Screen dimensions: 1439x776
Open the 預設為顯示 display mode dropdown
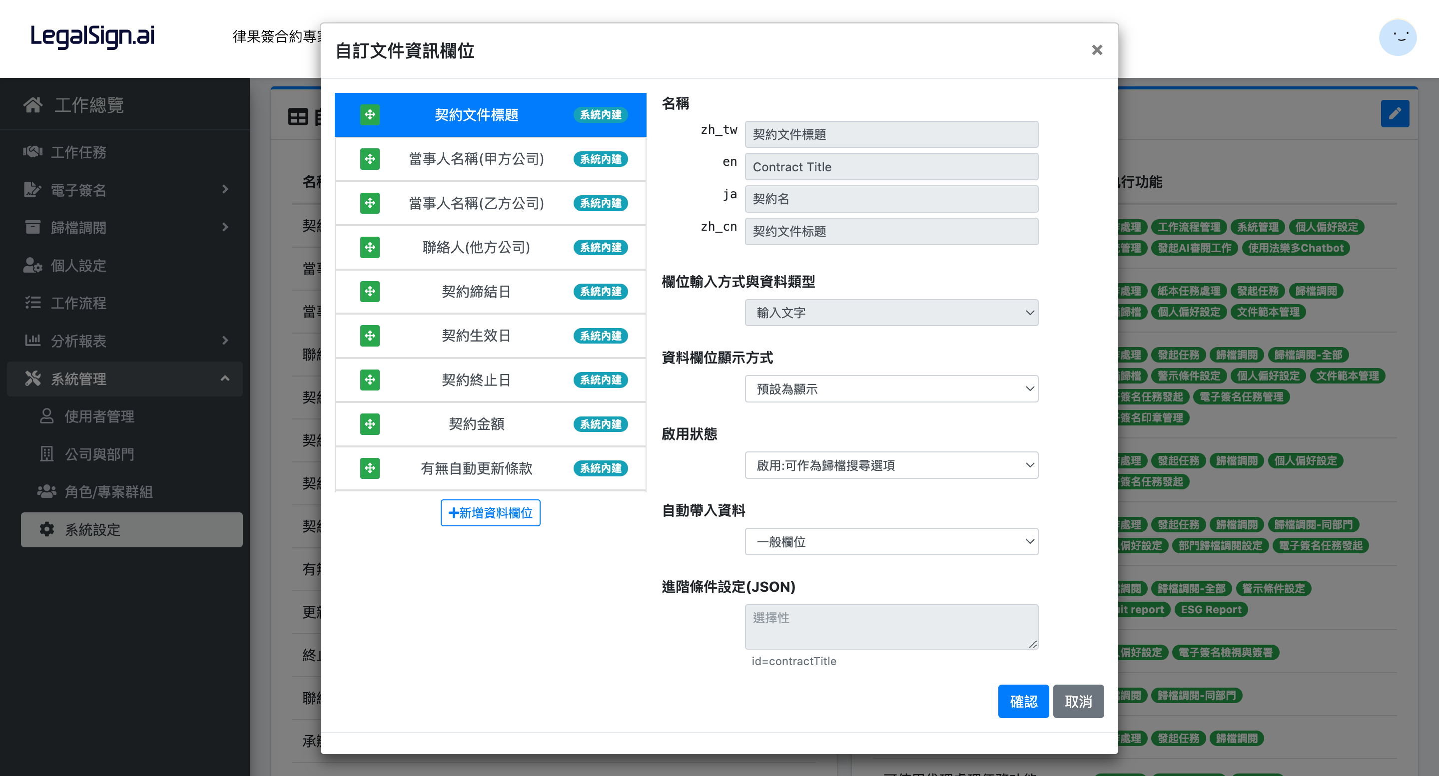(x=891, y=389)
